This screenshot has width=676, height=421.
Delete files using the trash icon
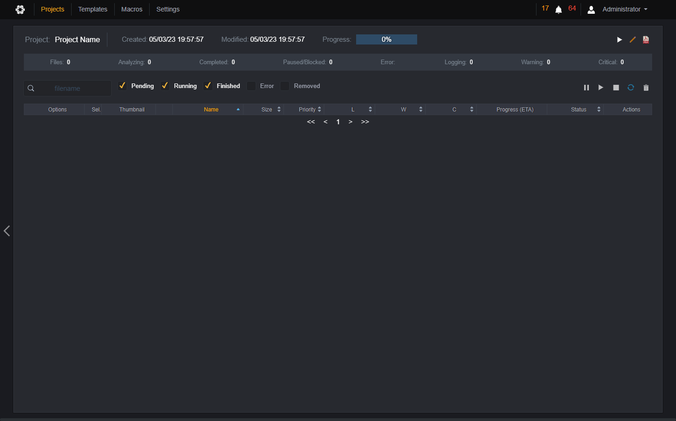[x=646, y=88]
